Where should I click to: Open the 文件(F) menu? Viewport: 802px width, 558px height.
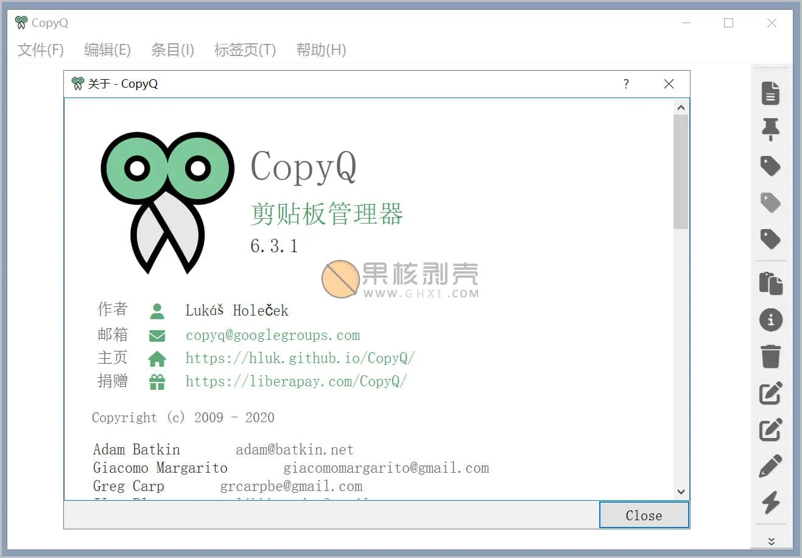pos(40,50)
